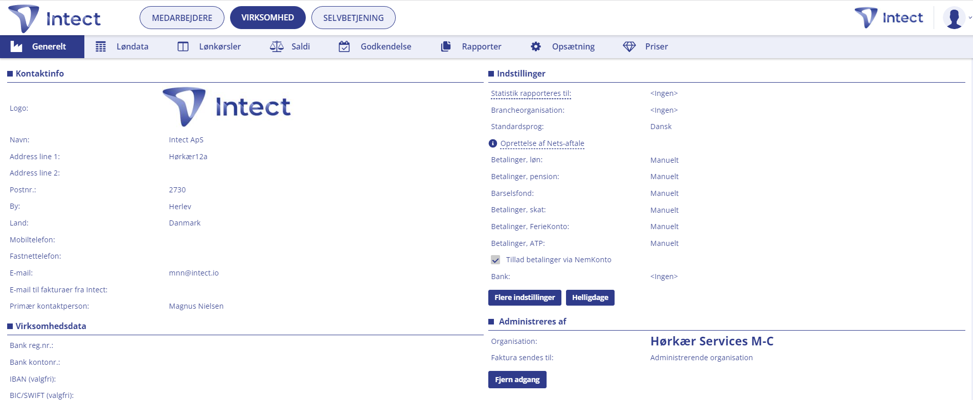
Task: Click the Godkendelse calendar check icon
Action: [345, 46]
